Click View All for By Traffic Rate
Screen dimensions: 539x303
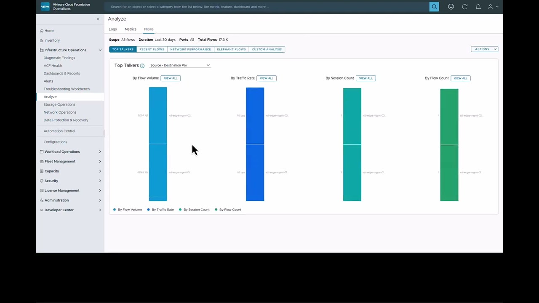[x=266, y=78]
